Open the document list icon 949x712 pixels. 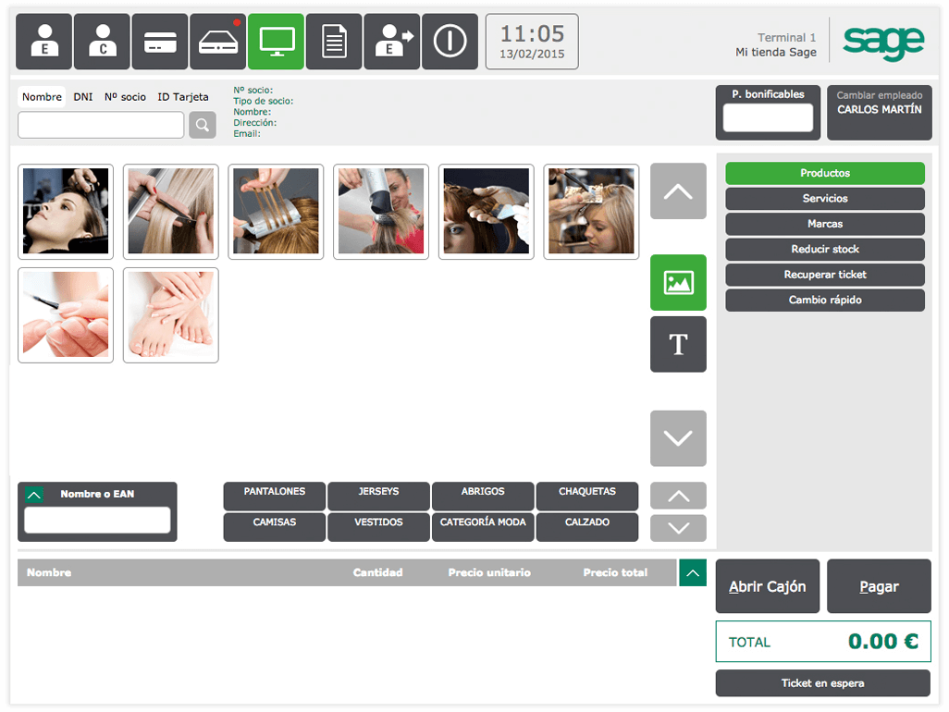coord(334,41)
